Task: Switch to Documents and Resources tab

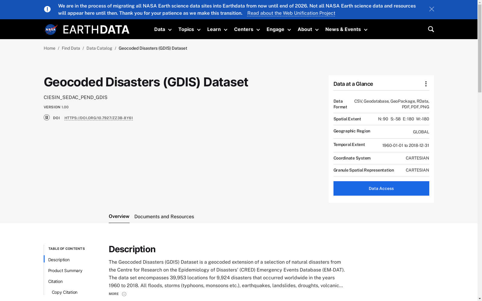Action: point(164,217)
